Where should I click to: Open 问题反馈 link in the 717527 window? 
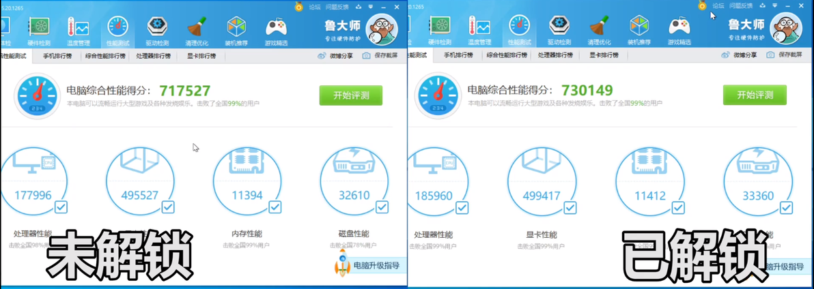[338, 7]
